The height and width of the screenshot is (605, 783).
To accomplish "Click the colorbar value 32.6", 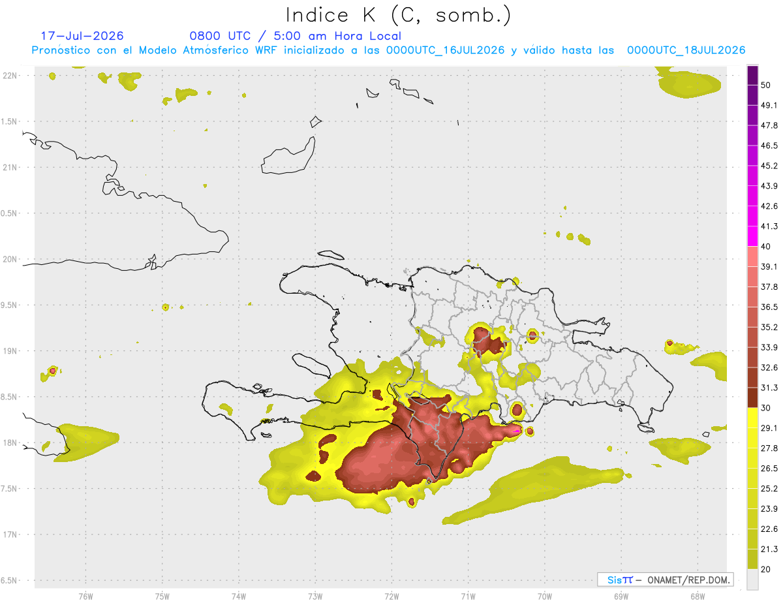I will (x=769, y=367).
